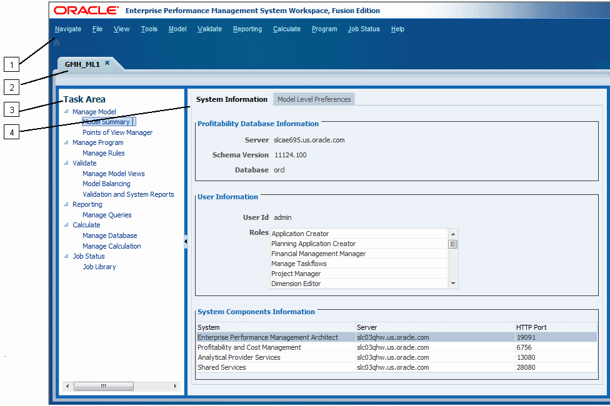Screen dimensions: 610x406
Task: Click the Task Area horizontal scroll left arrow
Action: click(x=67, y=386)
